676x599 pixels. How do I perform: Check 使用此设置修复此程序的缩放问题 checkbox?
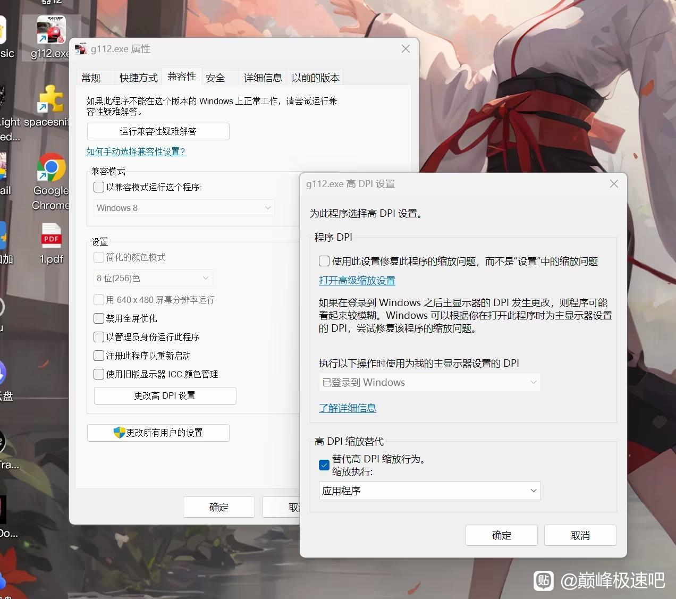(x=324, y=261)
